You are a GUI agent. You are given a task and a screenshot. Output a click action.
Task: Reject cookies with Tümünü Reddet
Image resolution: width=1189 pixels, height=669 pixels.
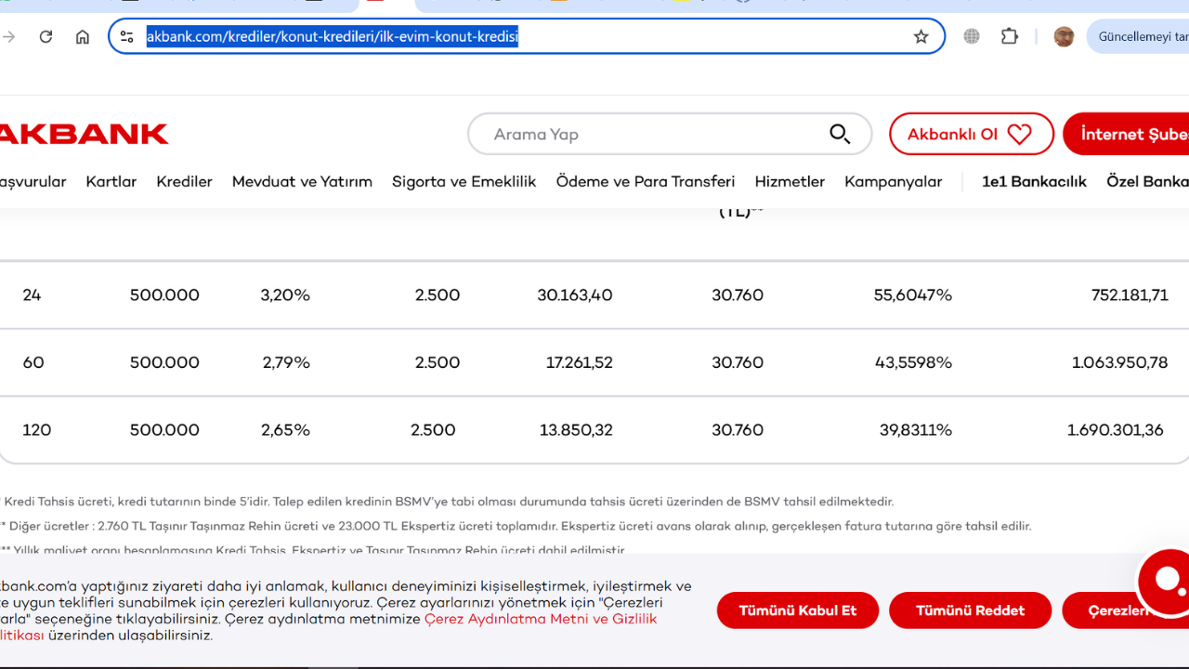point(970,610)
